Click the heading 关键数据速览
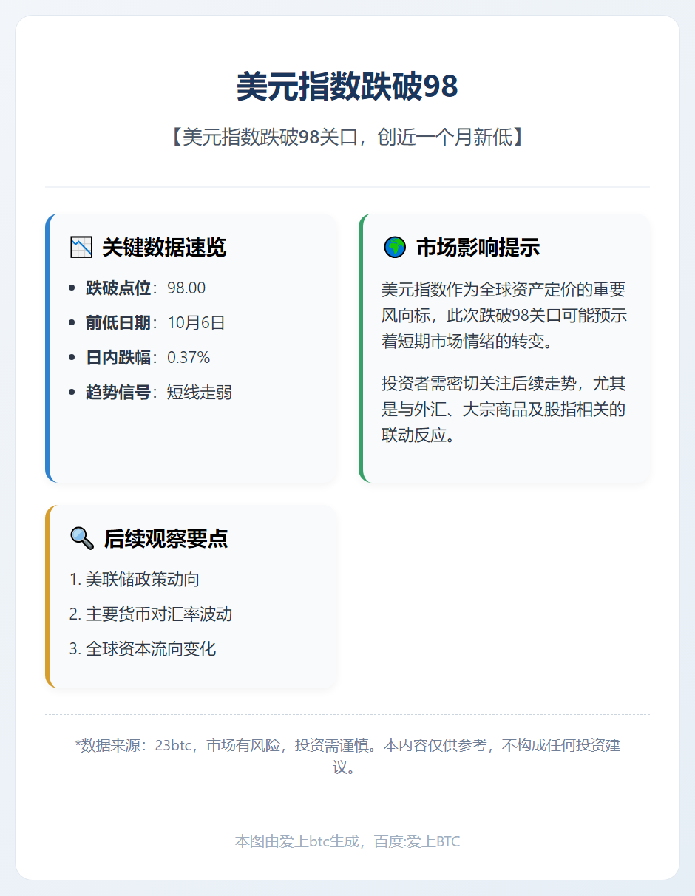Viewport: 695px width, 896px height. [164, 248]
